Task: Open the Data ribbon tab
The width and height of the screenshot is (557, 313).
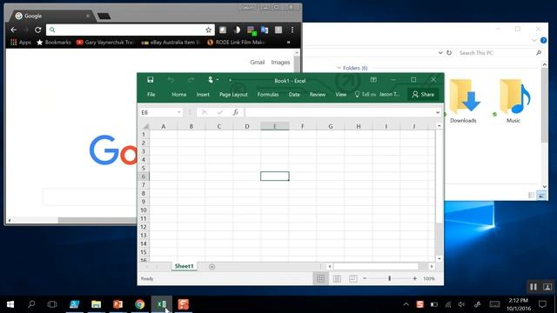Action: [x=294, y=95]
